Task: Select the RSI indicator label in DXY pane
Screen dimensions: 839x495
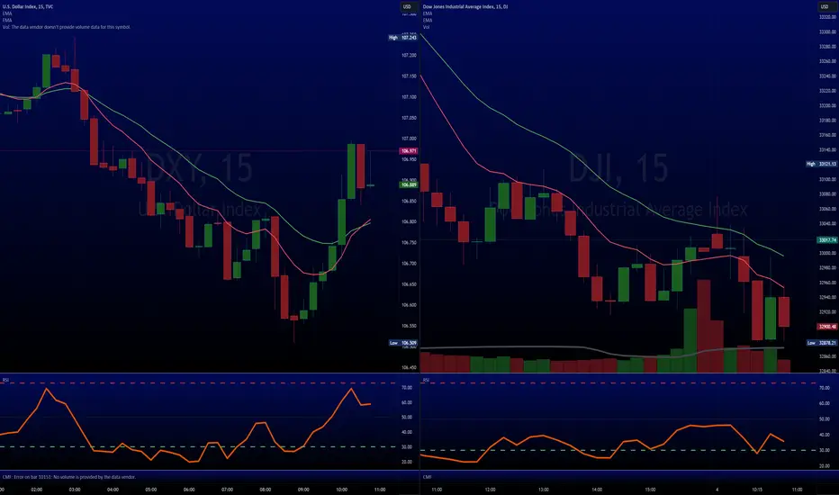Action: point(5,380)
